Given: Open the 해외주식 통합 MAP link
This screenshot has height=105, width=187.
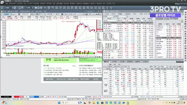Looking at the screenshot, I should click(73, 79).
